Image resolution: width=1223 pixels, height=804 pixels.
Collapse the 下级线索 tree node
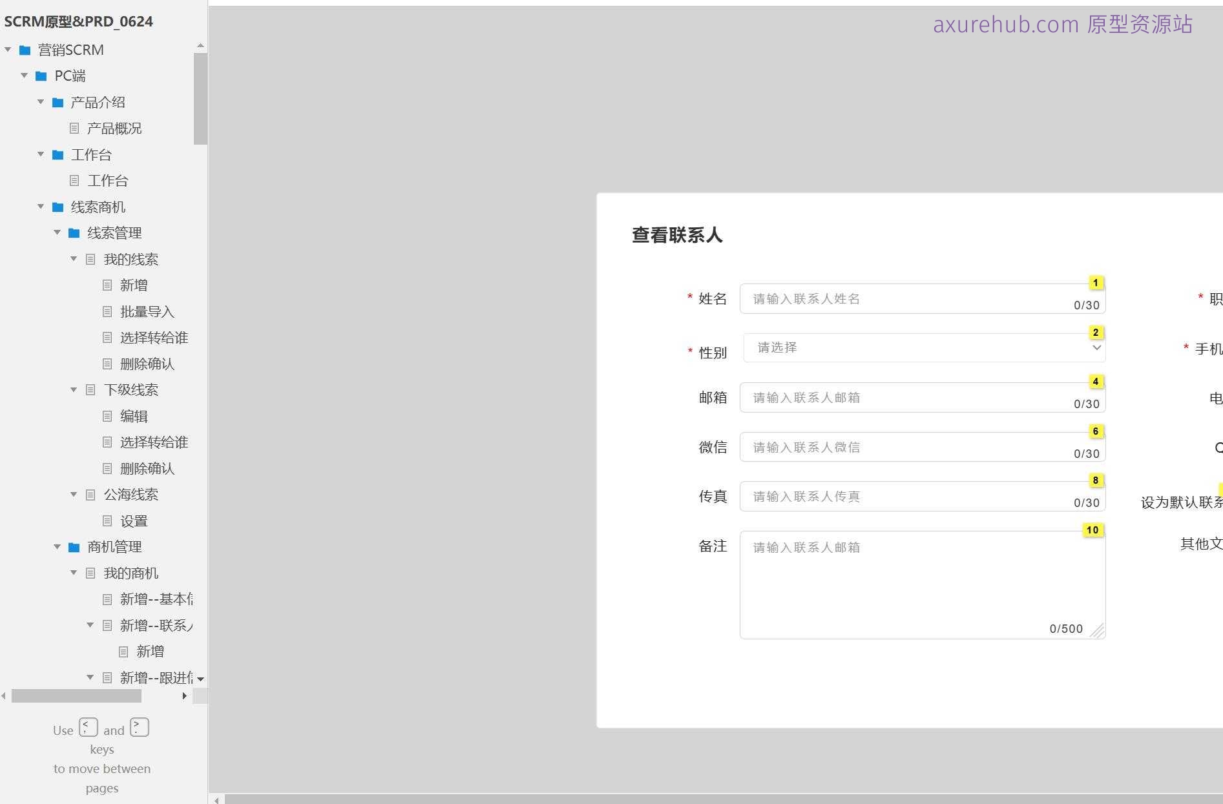pyautogui.click(x=72, y=389)
